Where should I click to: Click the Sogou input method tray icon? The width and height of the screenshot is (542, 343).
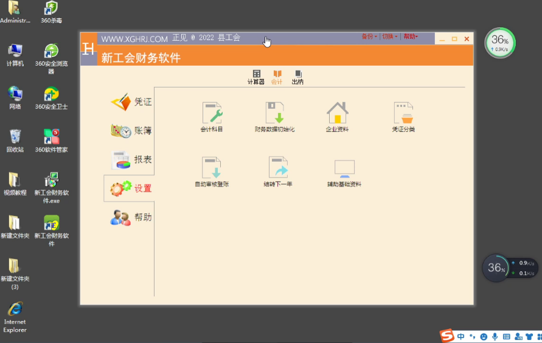(447, 336)
